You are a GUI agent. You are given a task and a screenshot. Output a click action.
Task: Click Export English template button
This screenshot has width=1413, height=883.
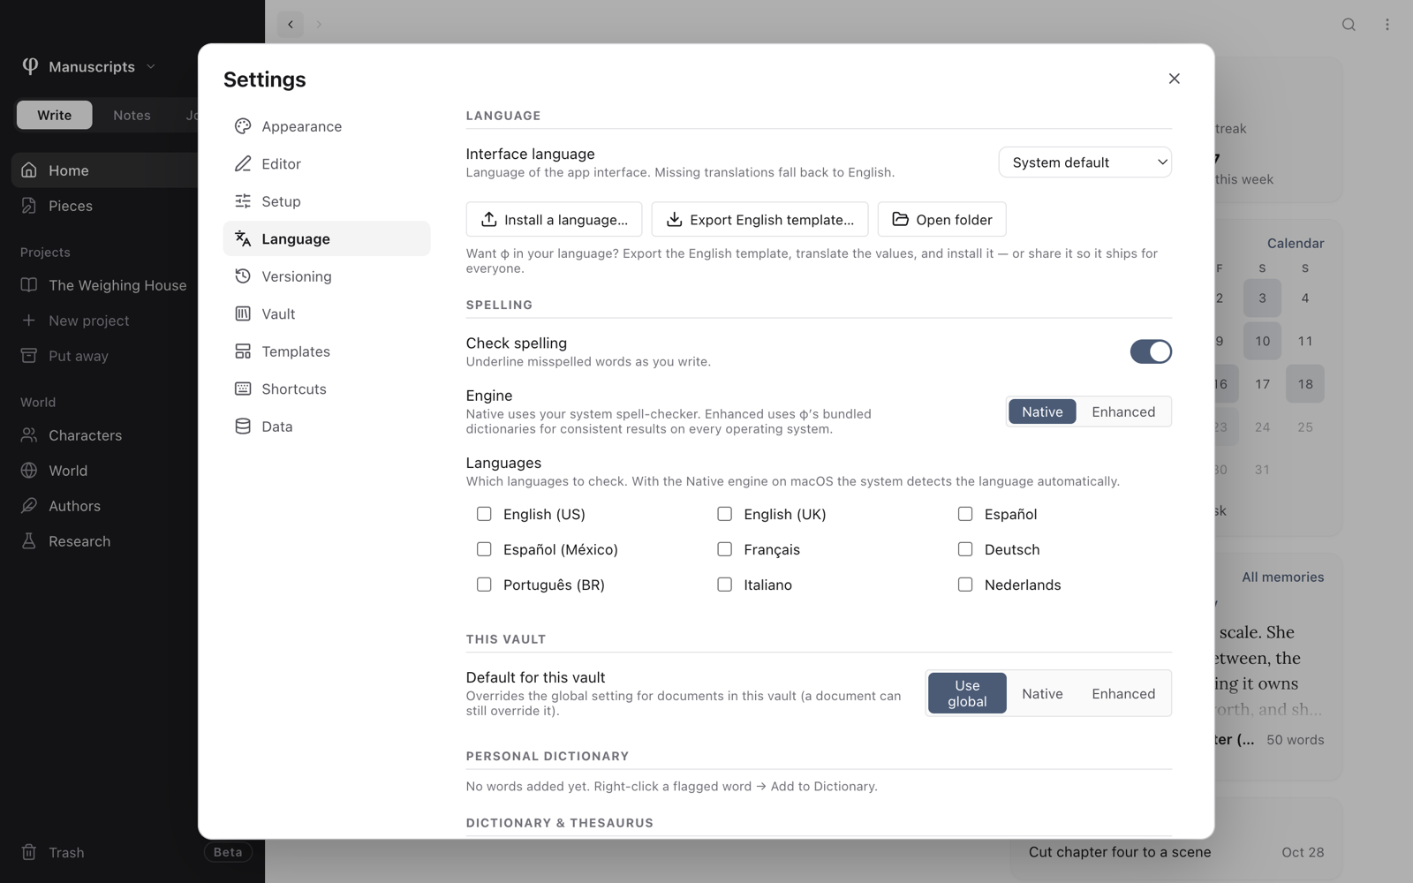[759, 219]
